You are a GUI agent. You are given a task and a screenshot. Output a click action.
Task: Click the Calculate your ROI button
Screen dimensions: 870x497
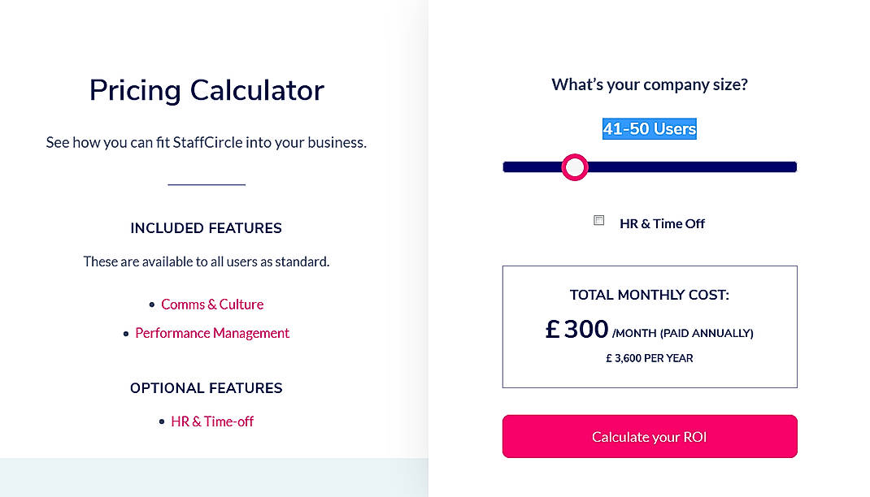(649, 436)
